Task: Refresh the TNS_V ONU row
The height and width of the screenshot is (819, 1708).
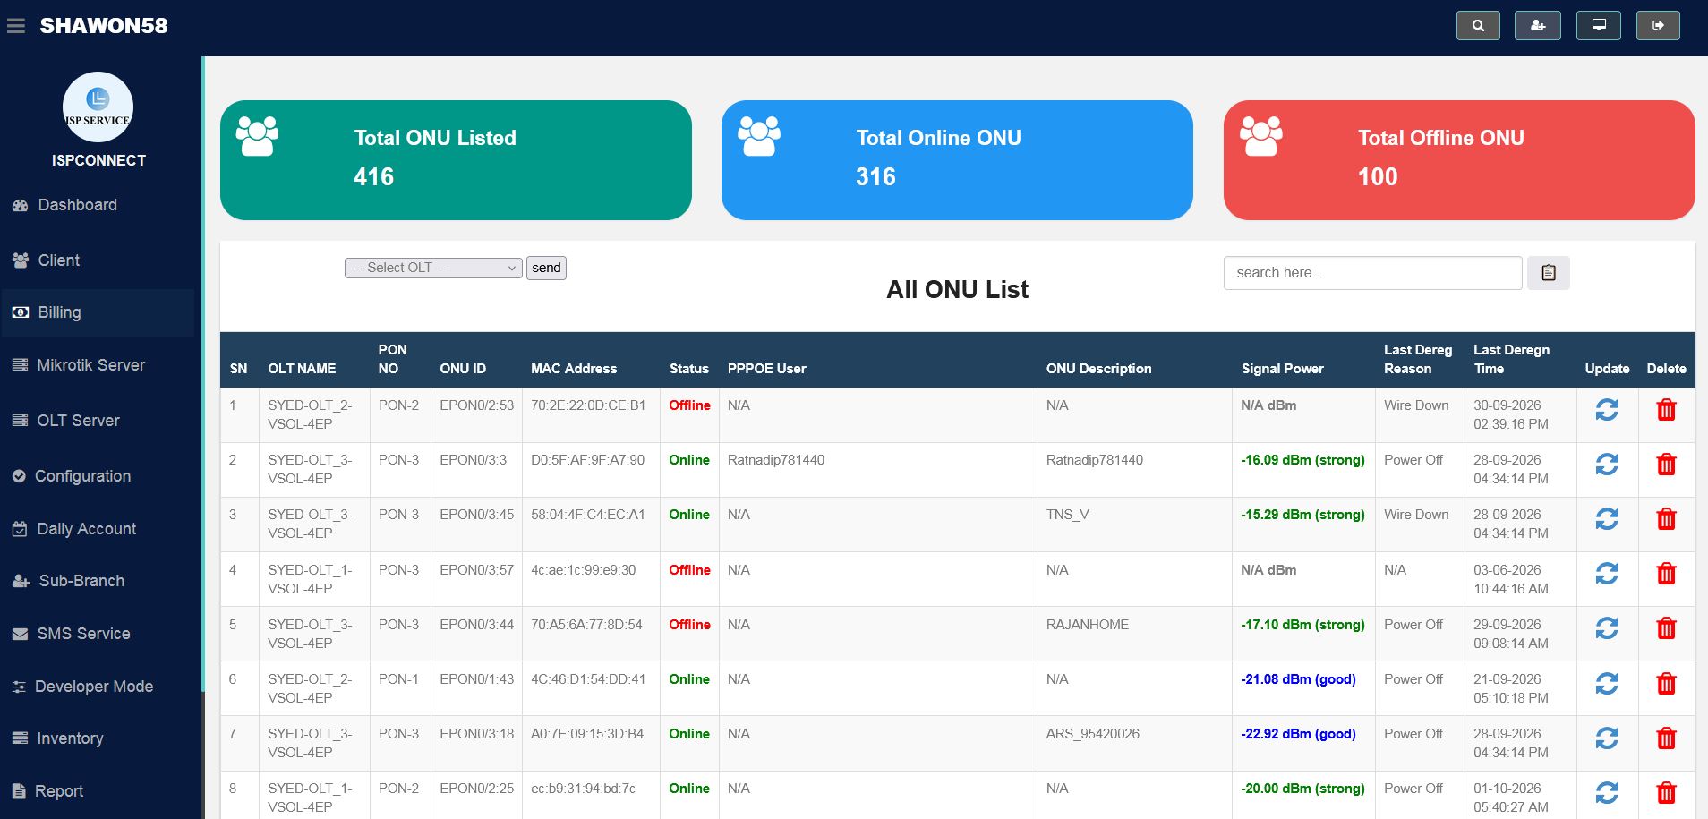Action: (1607, 519)
